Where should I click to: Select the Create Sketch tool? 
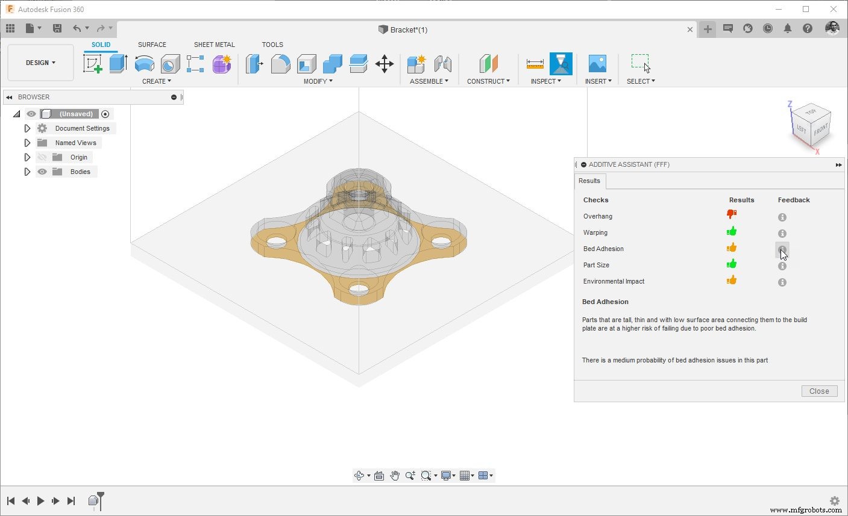[x=92, y=63]
